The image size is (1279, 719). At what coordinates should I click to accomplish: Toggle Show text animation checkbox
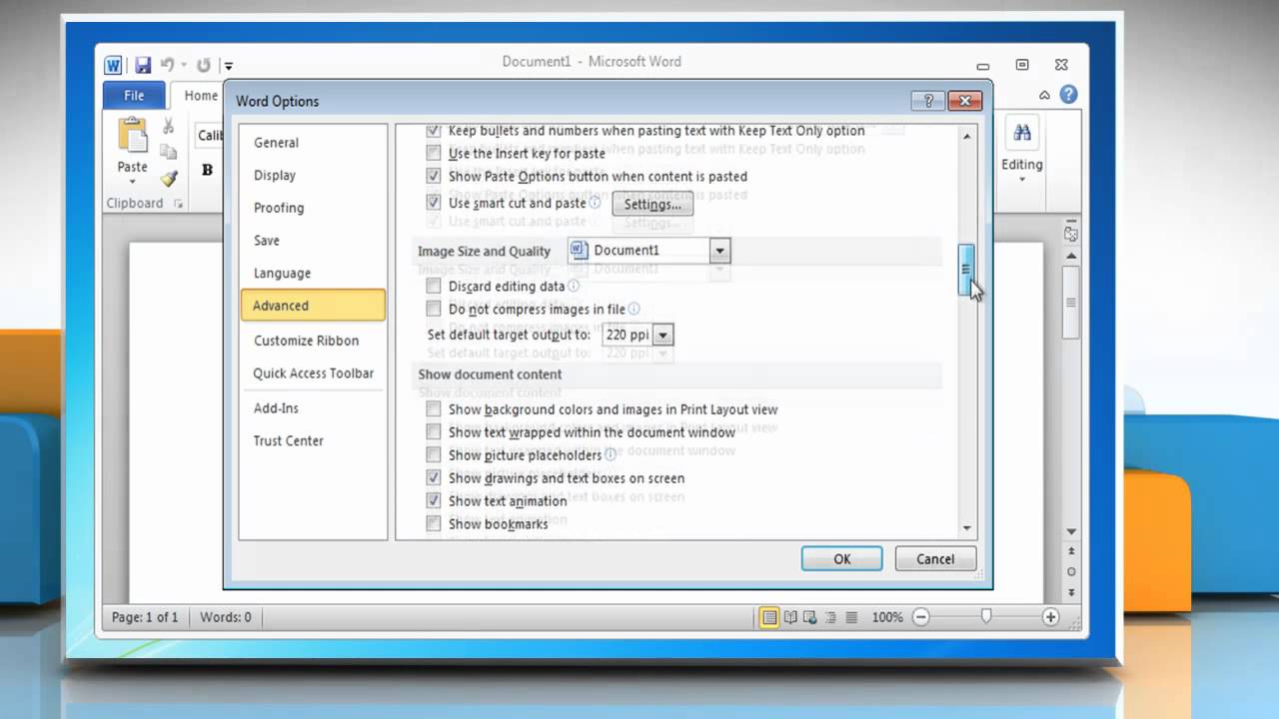(x=433, y=500)
